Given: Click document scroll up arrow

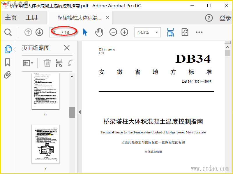Looking at the screenshot, I should pyautogui.click(x=227, y=47).
